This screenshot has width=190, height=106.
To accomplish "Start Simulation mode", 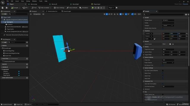I will pos(84,8).
